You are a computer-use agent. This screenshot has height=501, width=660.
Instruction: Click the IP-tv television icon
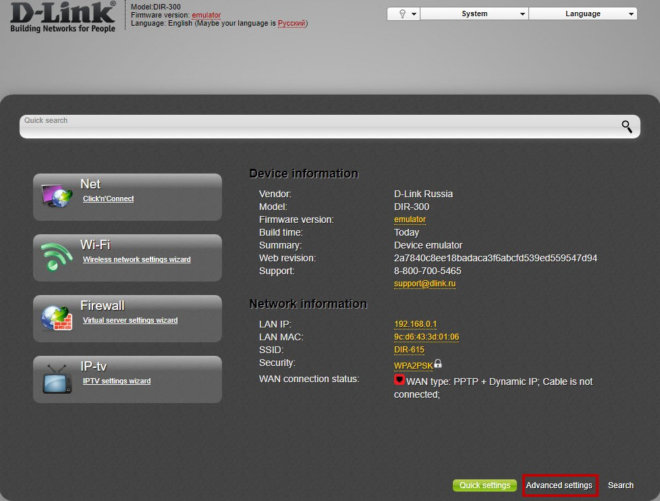click(x=57, y=379)
